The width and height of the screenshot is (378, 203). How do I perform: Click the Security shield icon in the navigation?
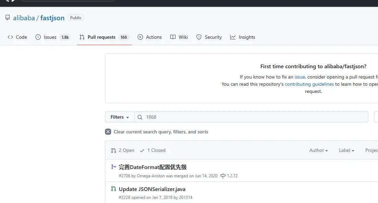199,37
